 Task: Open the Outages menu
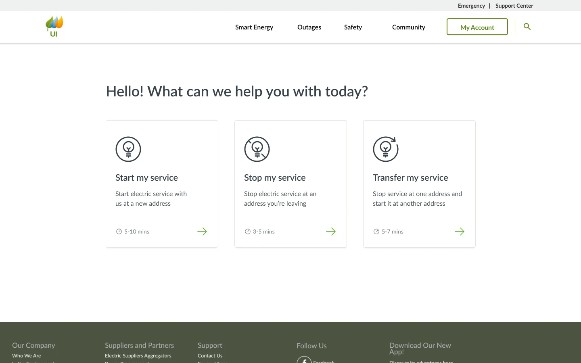[309, 27]
